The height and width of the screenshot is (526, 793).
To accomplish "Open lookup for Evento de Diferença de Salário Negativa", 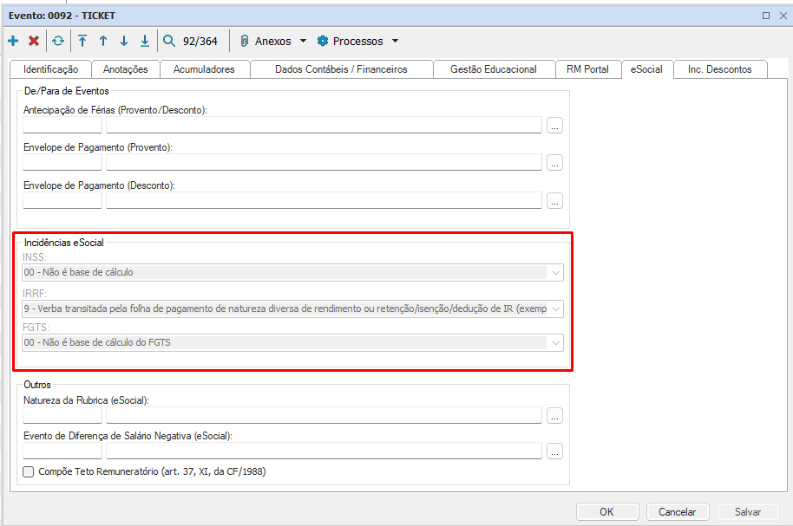I will click(x=554, y=451).
